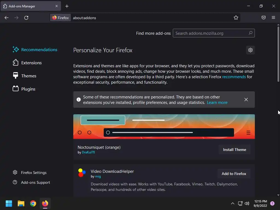Click the Add-ons Support question icon
Screen dimensions: 280x210
coord(15,182)
